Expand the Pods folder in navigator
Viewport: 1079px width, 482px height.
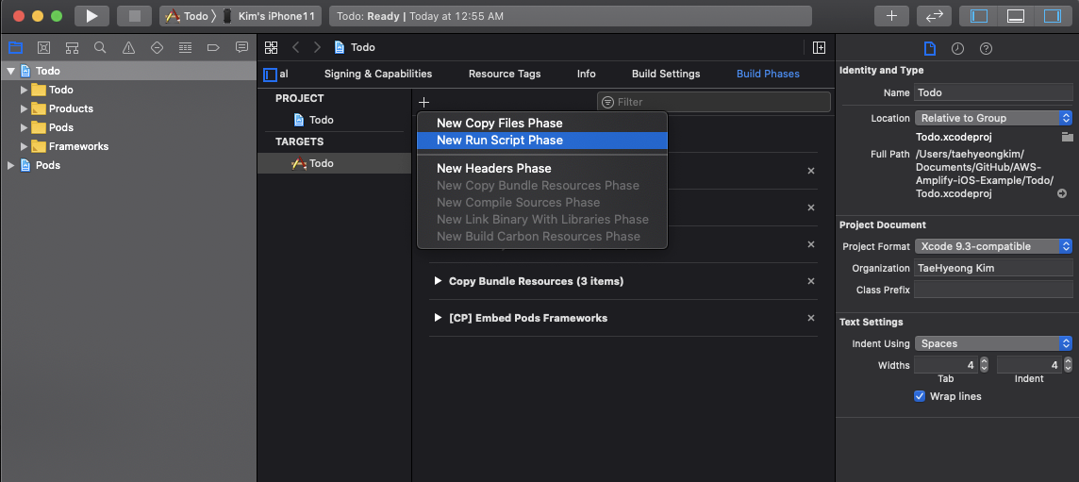click(x=25, y=127)
